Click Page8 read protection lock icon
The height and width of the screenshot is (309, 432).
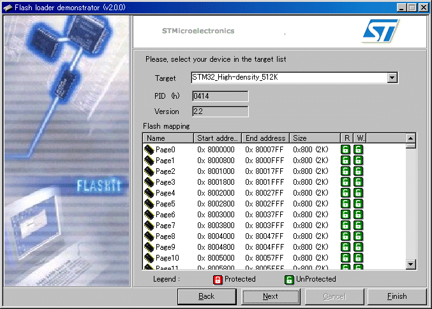345,236
